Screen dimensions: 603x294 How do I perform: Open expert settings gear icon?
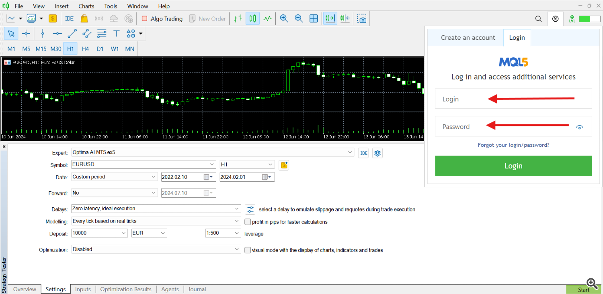(x=377, y=153)
